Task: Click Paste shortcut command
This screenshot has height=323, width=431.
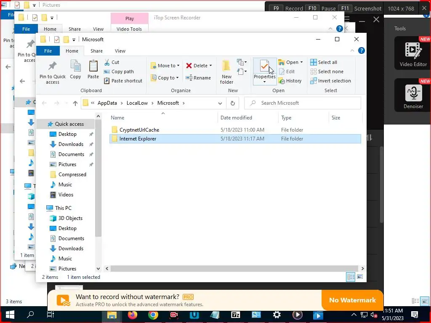Action: pos(123,81)
